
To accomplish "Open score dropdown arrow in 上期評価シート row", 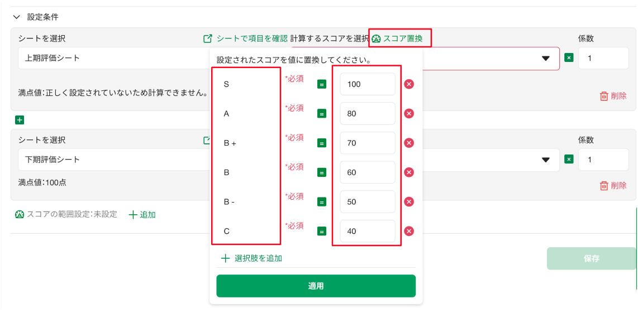I will pyautogui.click(x=546, y=59).
